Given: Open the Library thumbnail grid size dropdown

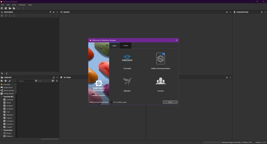Looking at the screenshot, I should pos(53,81).
